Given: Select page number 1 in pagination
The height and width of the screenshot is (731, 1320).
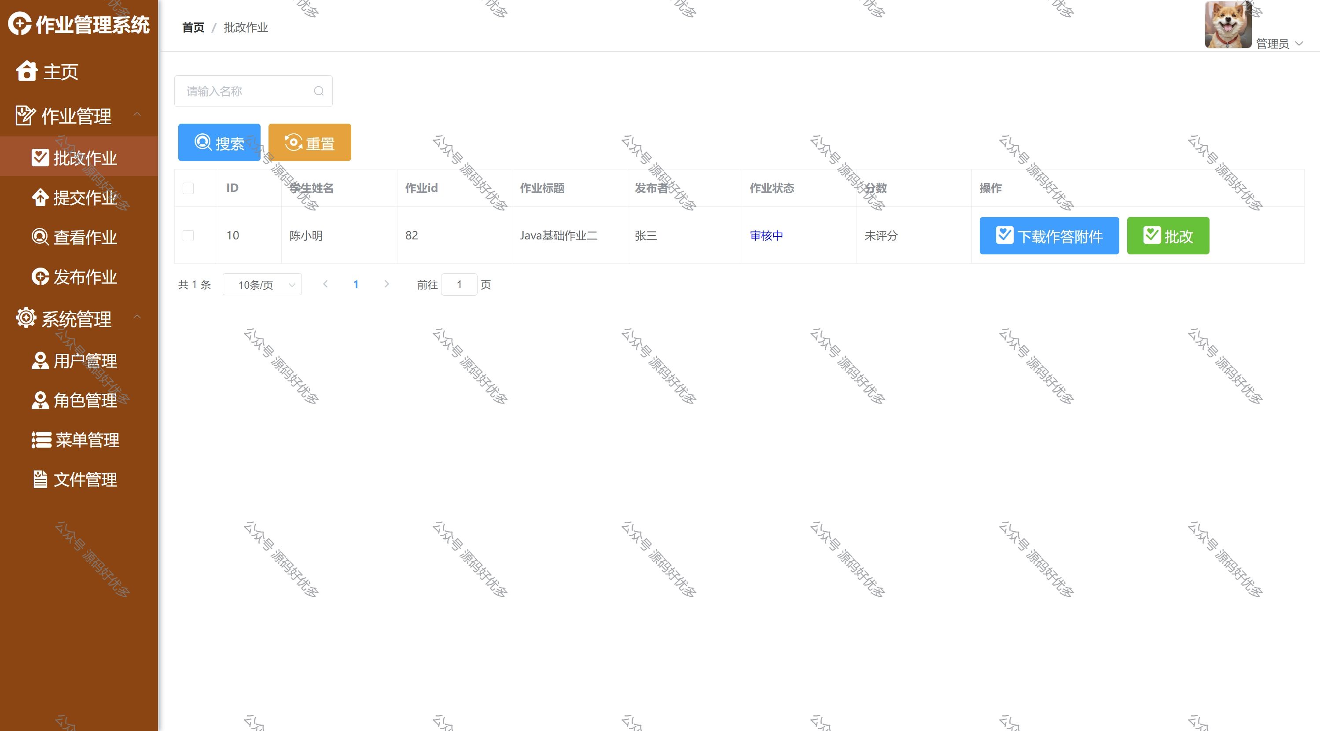Looking at the screenshot, I should 356,284.
